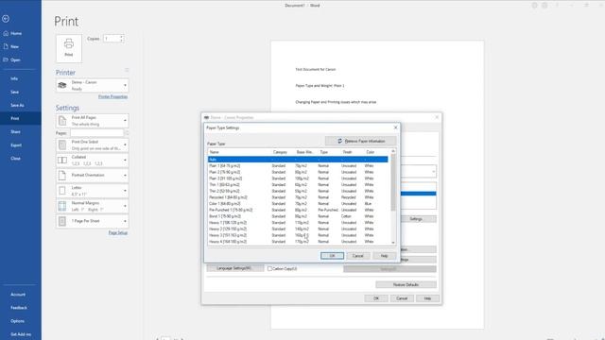This screenshot has height=340, width=605.
Task: Click the info icon beside Pages field
Action: click(127, 133)
